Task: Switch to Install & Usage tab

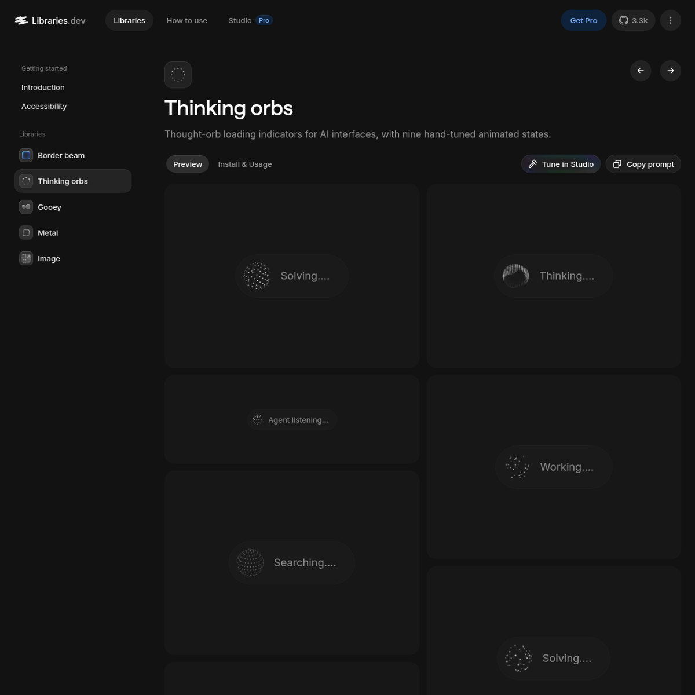Action: click(245, 164)
